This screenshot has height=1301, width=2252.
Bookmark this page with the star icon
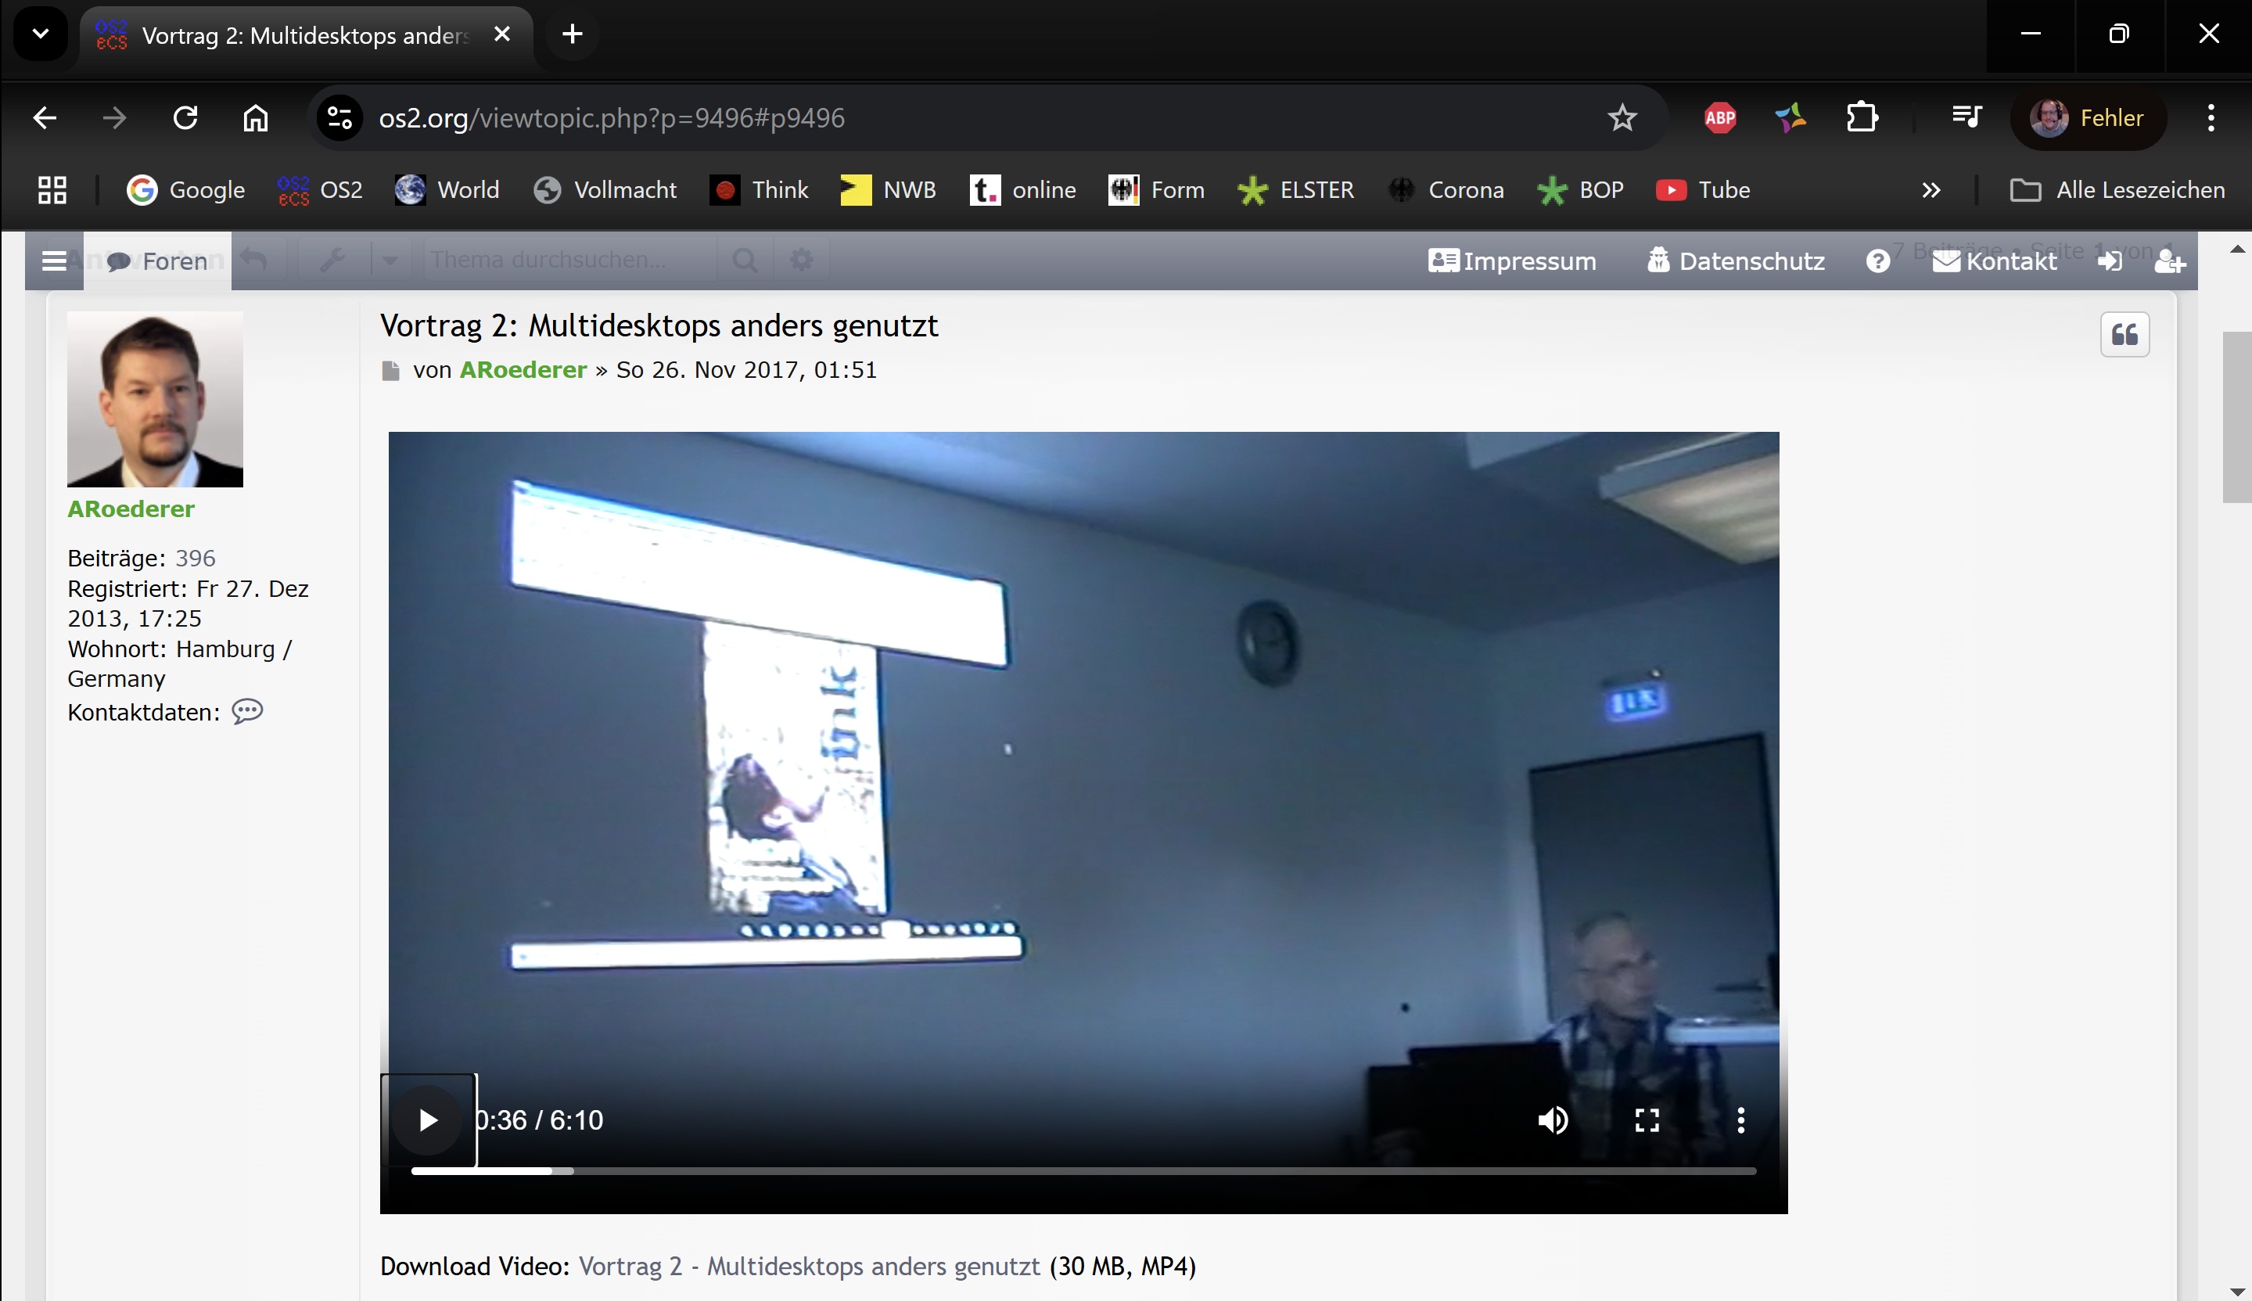point(1622,117)
